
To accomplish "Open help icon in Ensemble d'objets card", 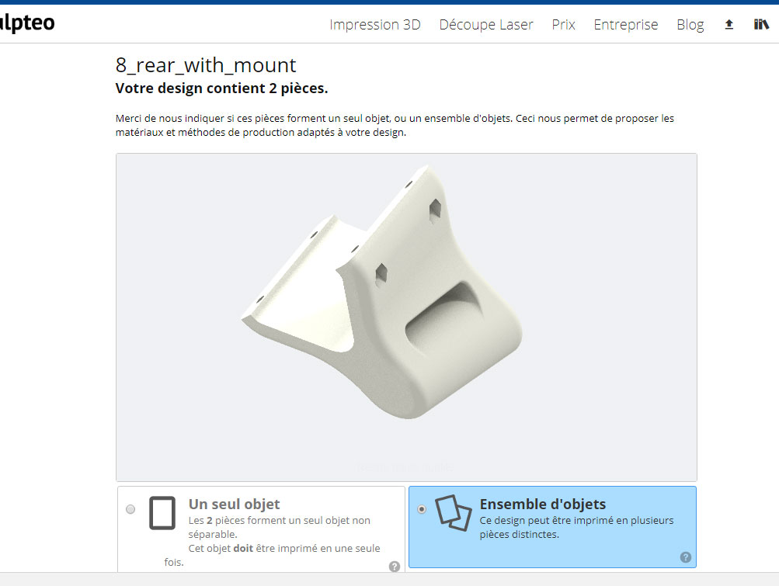I will [686, 557].
